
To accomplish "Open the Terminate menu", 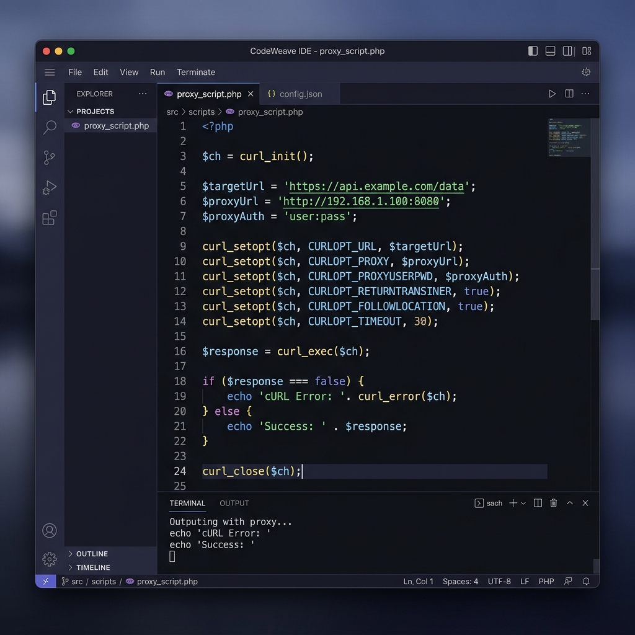I will click(x=195, y=72).
